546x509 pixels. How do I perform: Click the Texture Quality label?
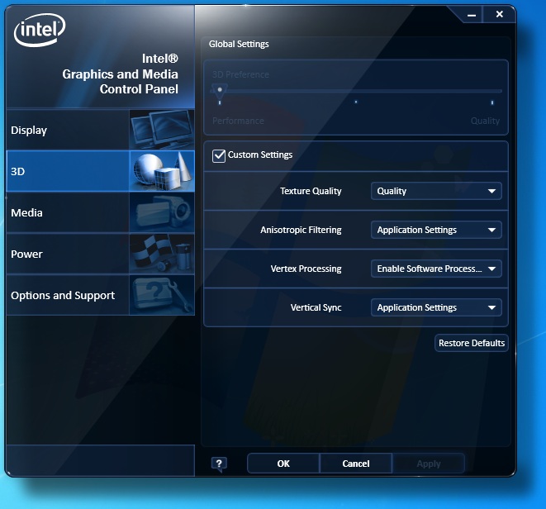pos(311,191)
